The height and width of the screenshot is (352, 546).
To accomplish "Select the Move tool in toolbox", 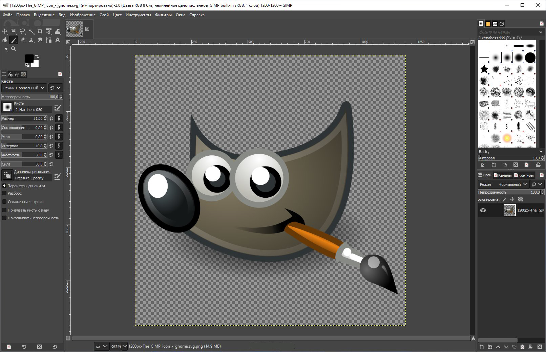I will [x=5, y=31].
